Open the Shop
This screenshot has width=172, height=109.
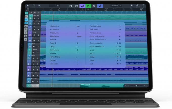click(x=132, y=6)
